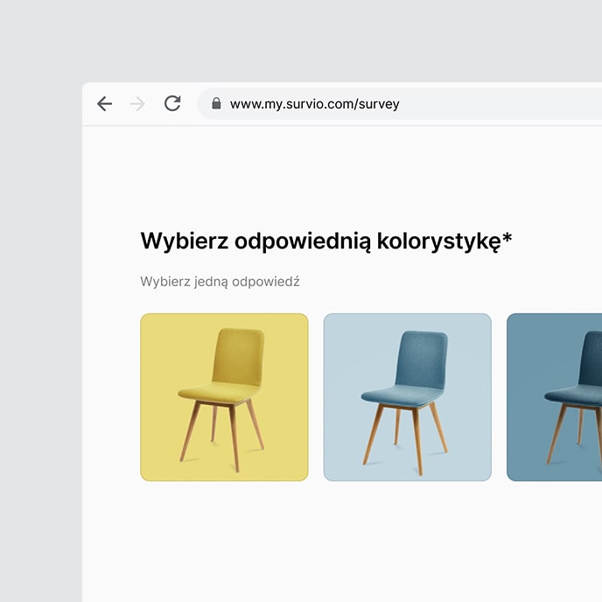This screenshot has height=602, width=602.
Task: Choose the light blue chair option
Action: pos(407,397)
